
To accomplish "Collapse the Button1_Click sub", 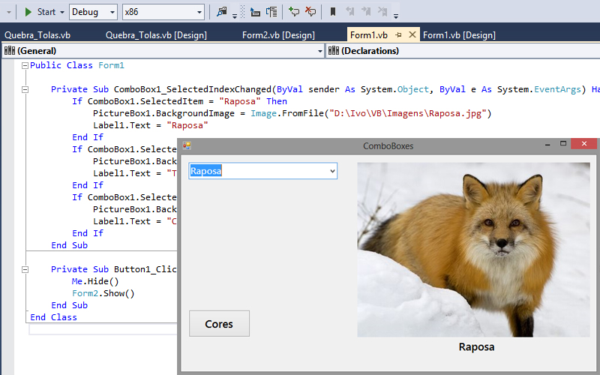I will point(25,269).
